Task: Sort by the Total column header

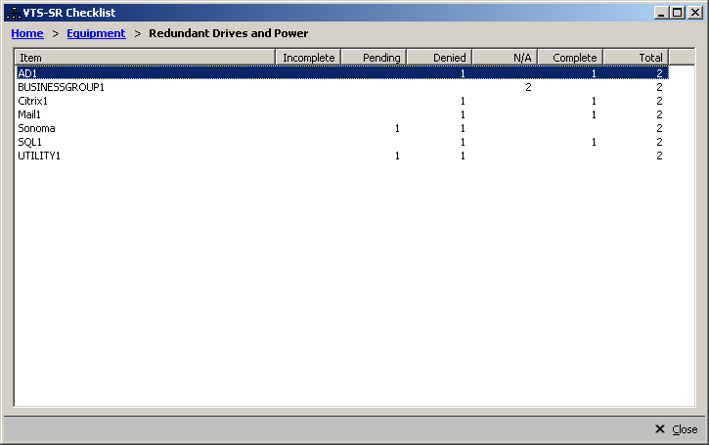Action: [636, 58]
